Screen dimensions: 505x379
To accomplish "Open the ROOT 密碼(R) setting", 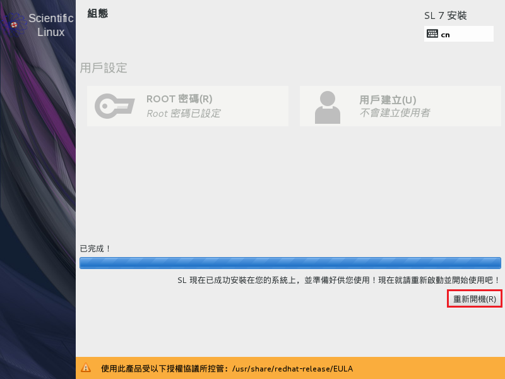I will [187, 106].
